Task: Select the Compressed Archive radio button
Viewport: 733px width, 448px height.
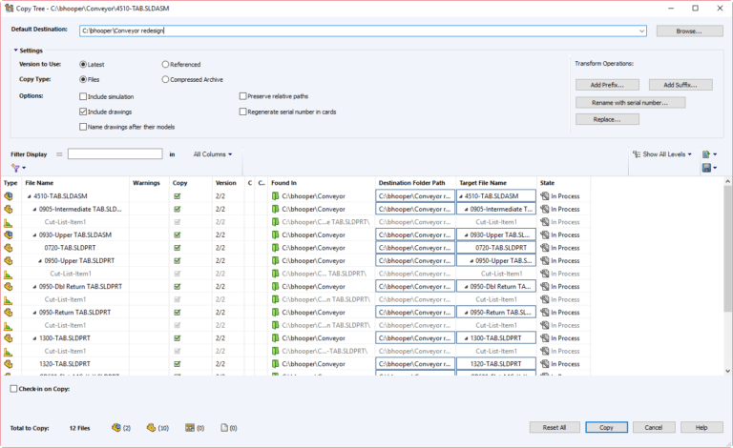Action: point(165,79)
